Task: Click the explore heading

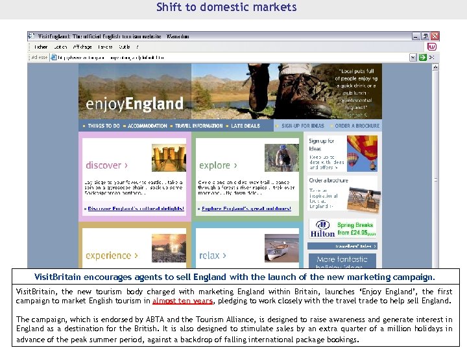Action: coord(218,165)
